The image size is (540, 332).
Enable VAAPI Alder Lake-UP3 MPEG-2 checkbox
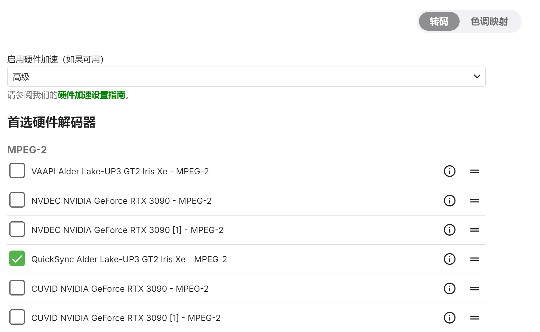click(17, 171)
